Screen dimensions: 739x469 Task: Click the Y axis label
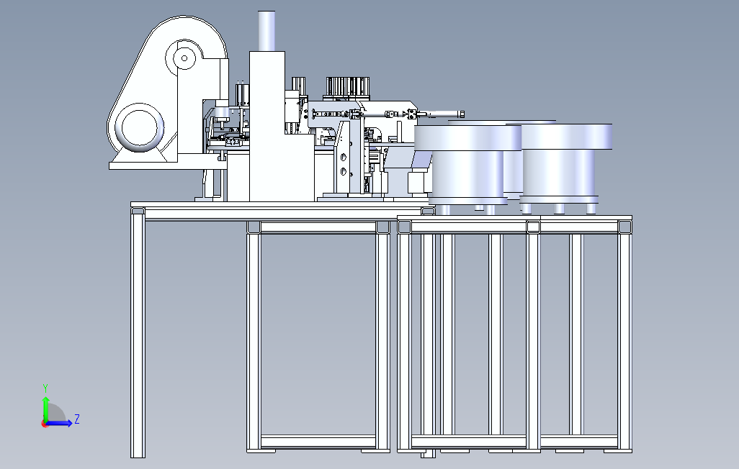[45, 388]
